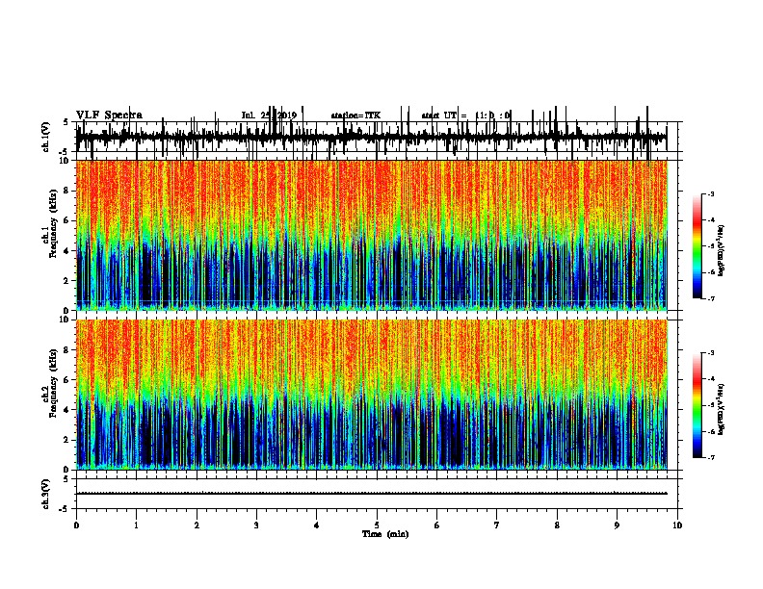Click the "-3" label on ch.1 colorbar
The width and height of the screenshot is (763, 589).
(711, 193)
